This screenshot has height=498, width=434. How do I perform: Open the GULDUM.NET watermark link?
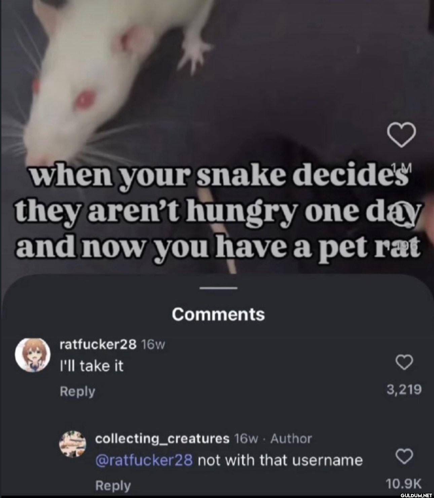click(x=416, y=495)
